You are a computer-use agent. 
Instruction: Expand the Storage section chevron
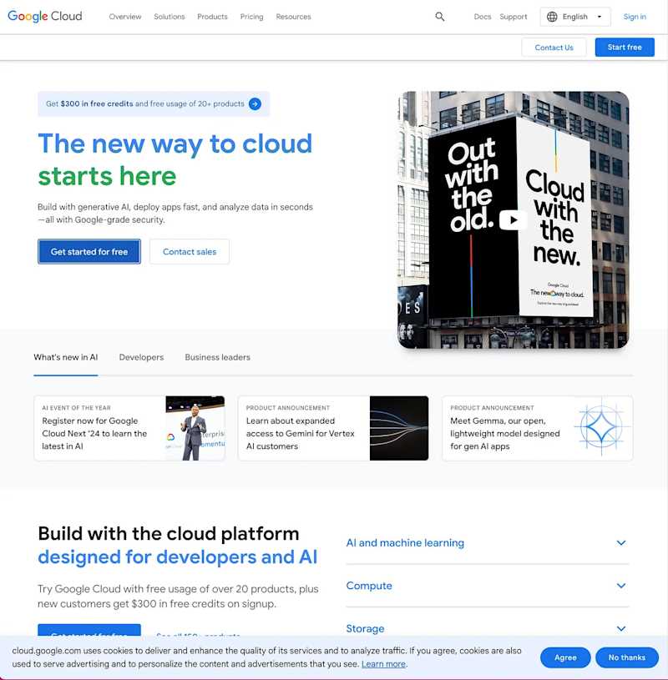(x=621, y=629)
